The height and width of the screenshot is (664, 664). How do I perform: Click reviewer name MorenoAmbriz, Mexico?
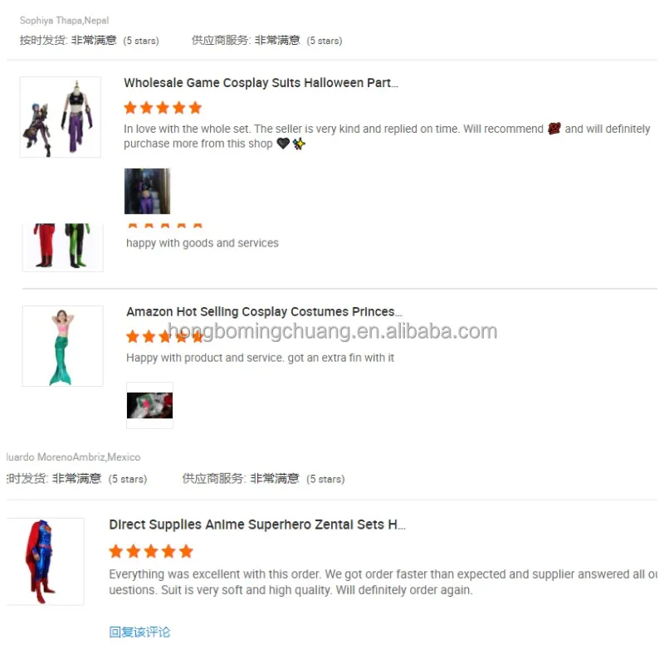(73, 457)
